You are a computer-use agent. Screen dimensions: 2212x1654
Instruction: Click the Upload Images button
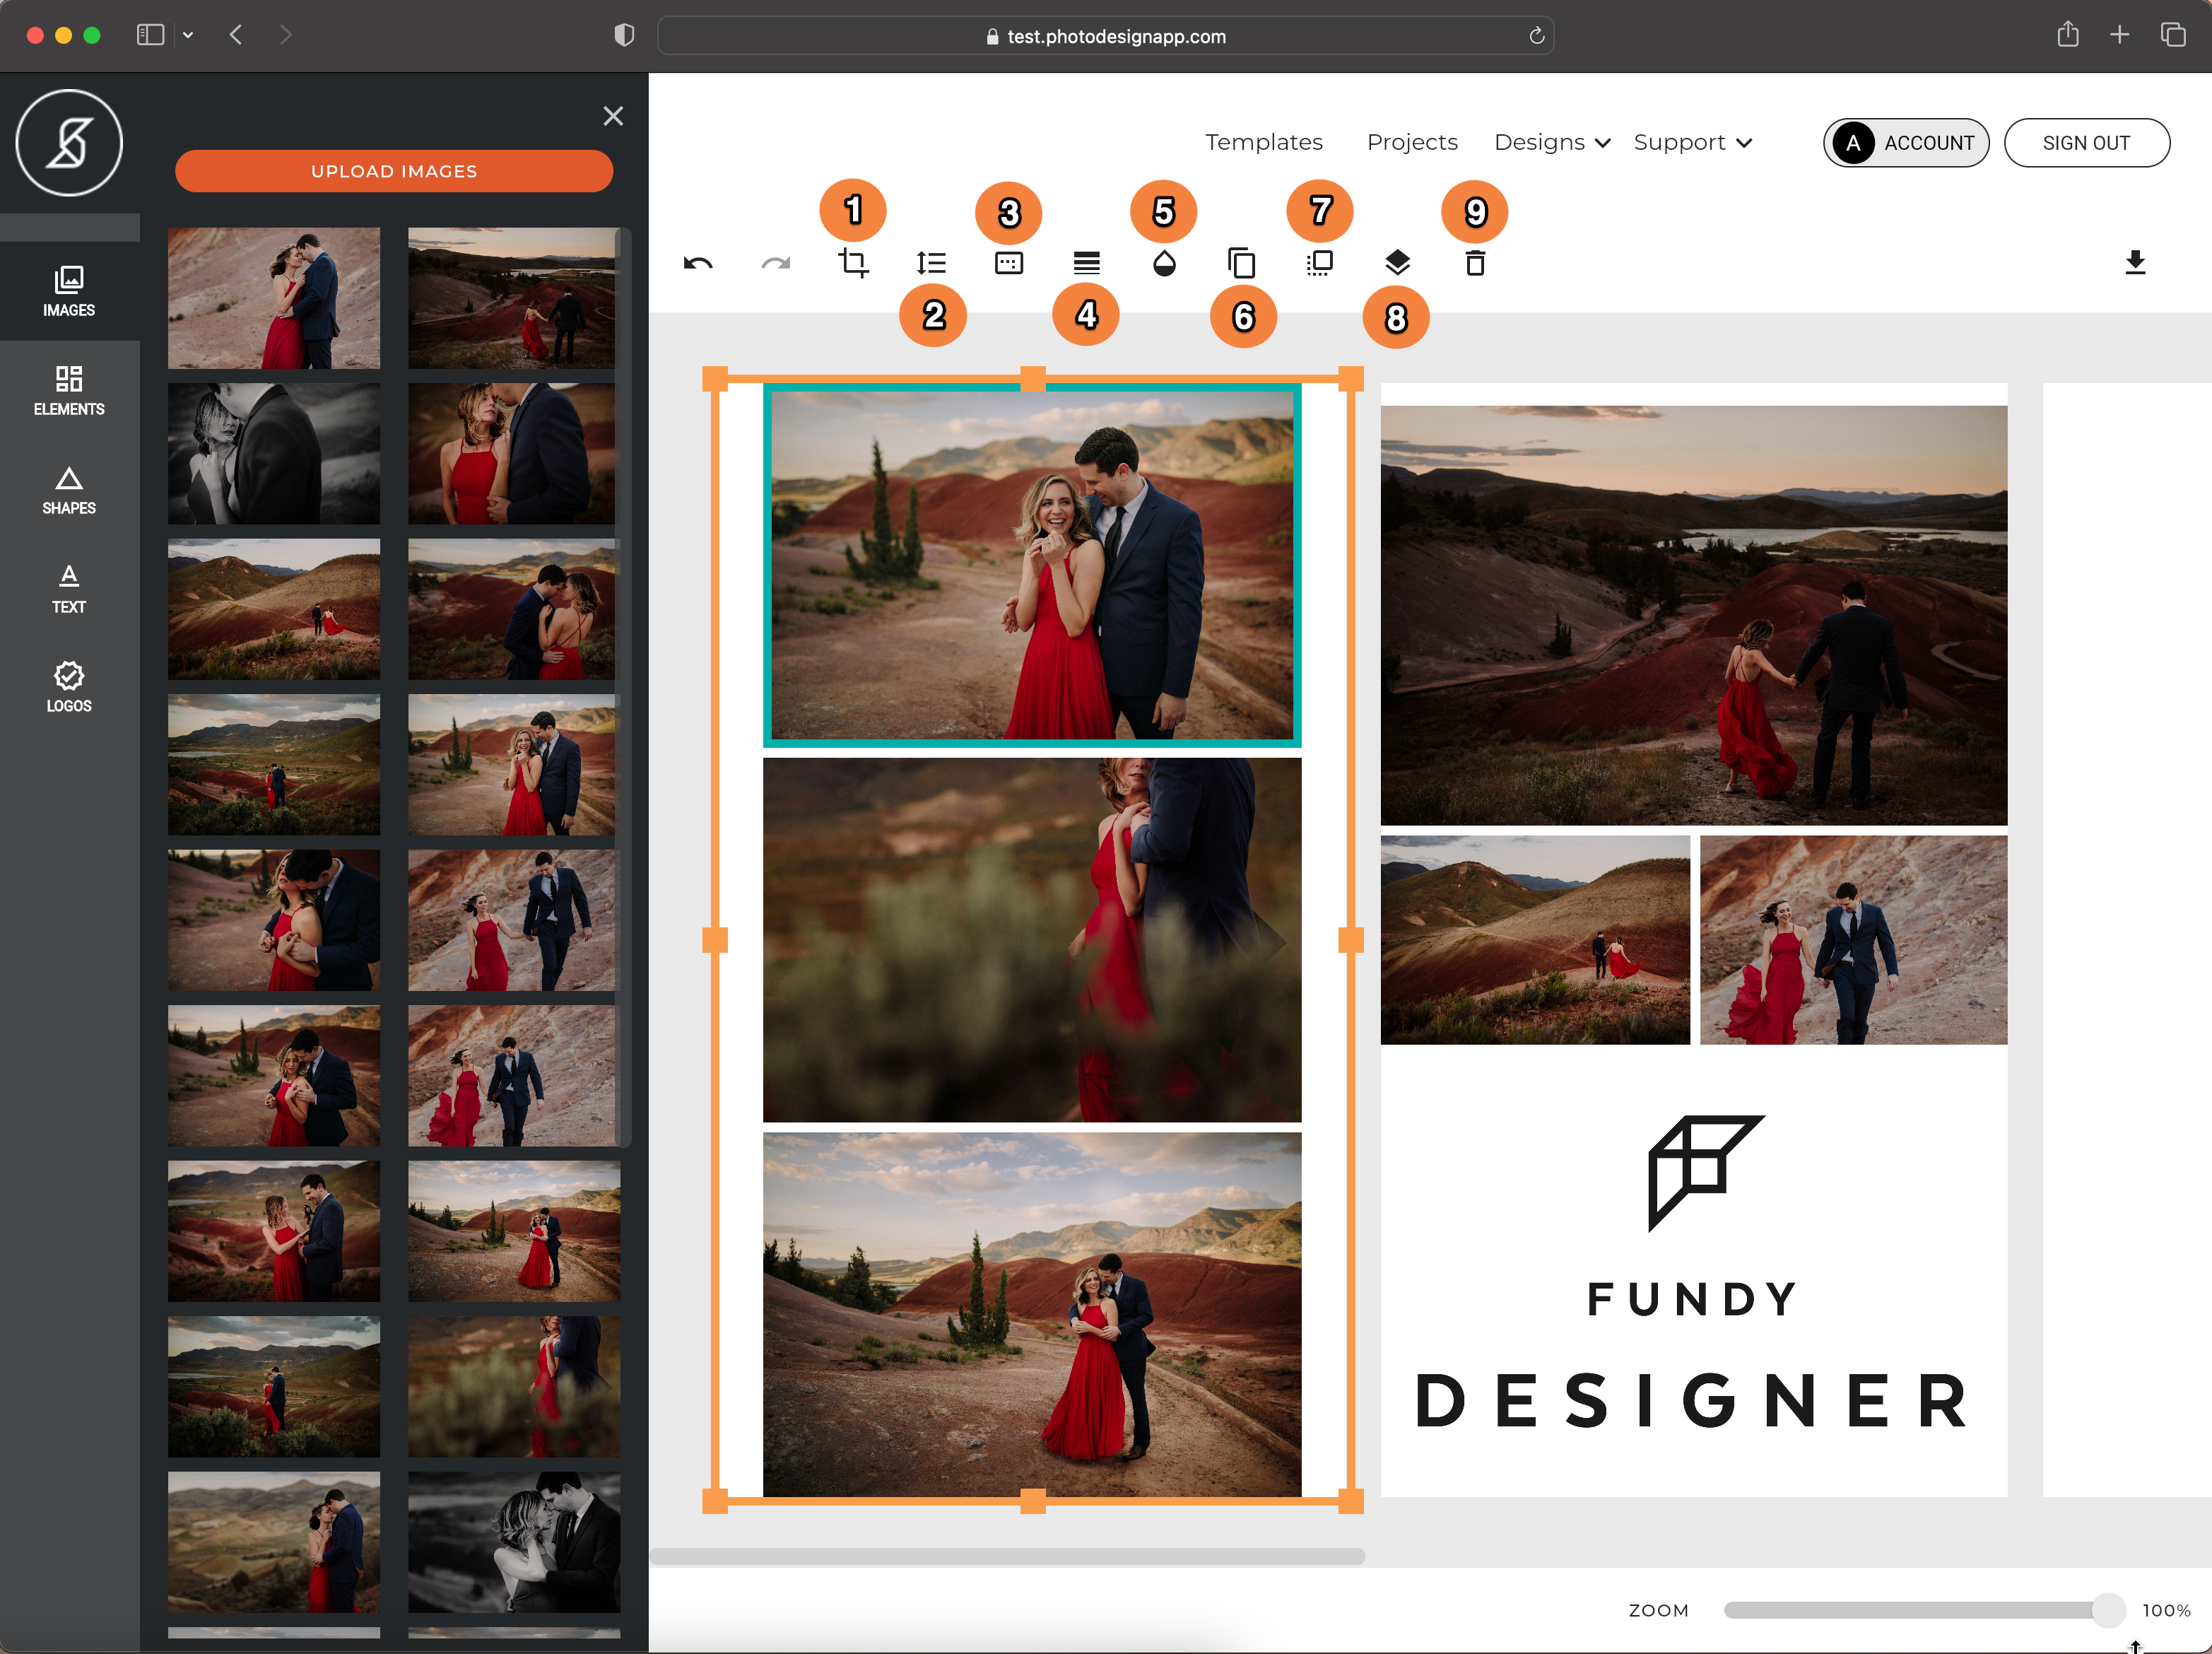[x=394, y=171]
